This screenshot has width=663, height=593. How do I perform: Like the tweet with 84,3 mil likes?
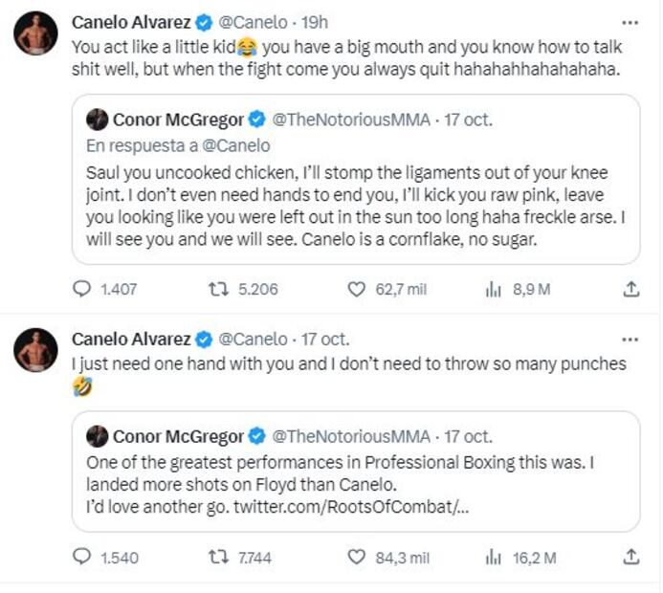tap(356, 557)
